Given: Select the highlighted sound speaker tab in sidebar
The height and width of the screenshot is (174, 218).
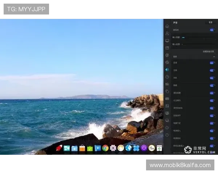Looking at the screenshot, I should point(167,70).
